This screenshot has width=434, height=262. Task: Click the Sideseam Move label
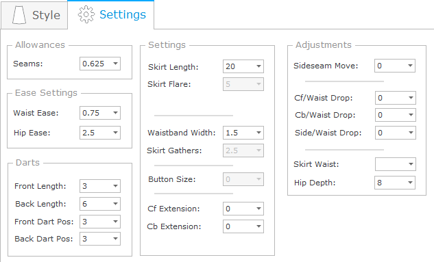(x=326, y=66)
